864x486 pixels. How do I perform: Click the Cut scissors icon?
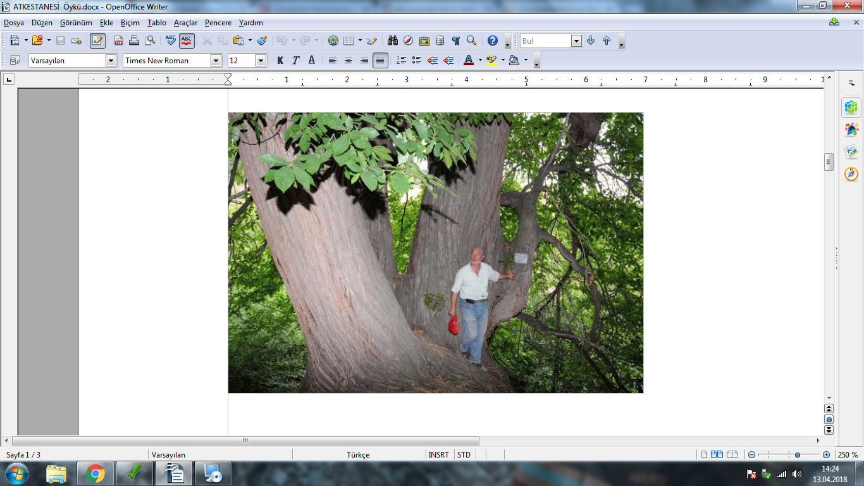click(207, 40)
